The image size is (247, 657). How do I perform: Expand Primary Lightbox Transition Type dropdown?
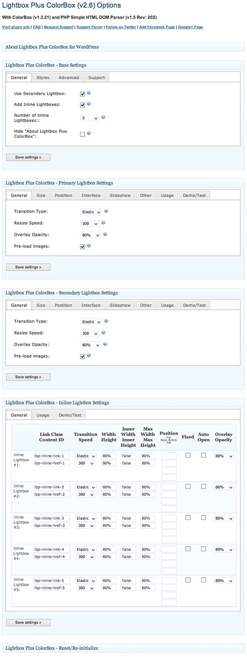click(91, 212)
